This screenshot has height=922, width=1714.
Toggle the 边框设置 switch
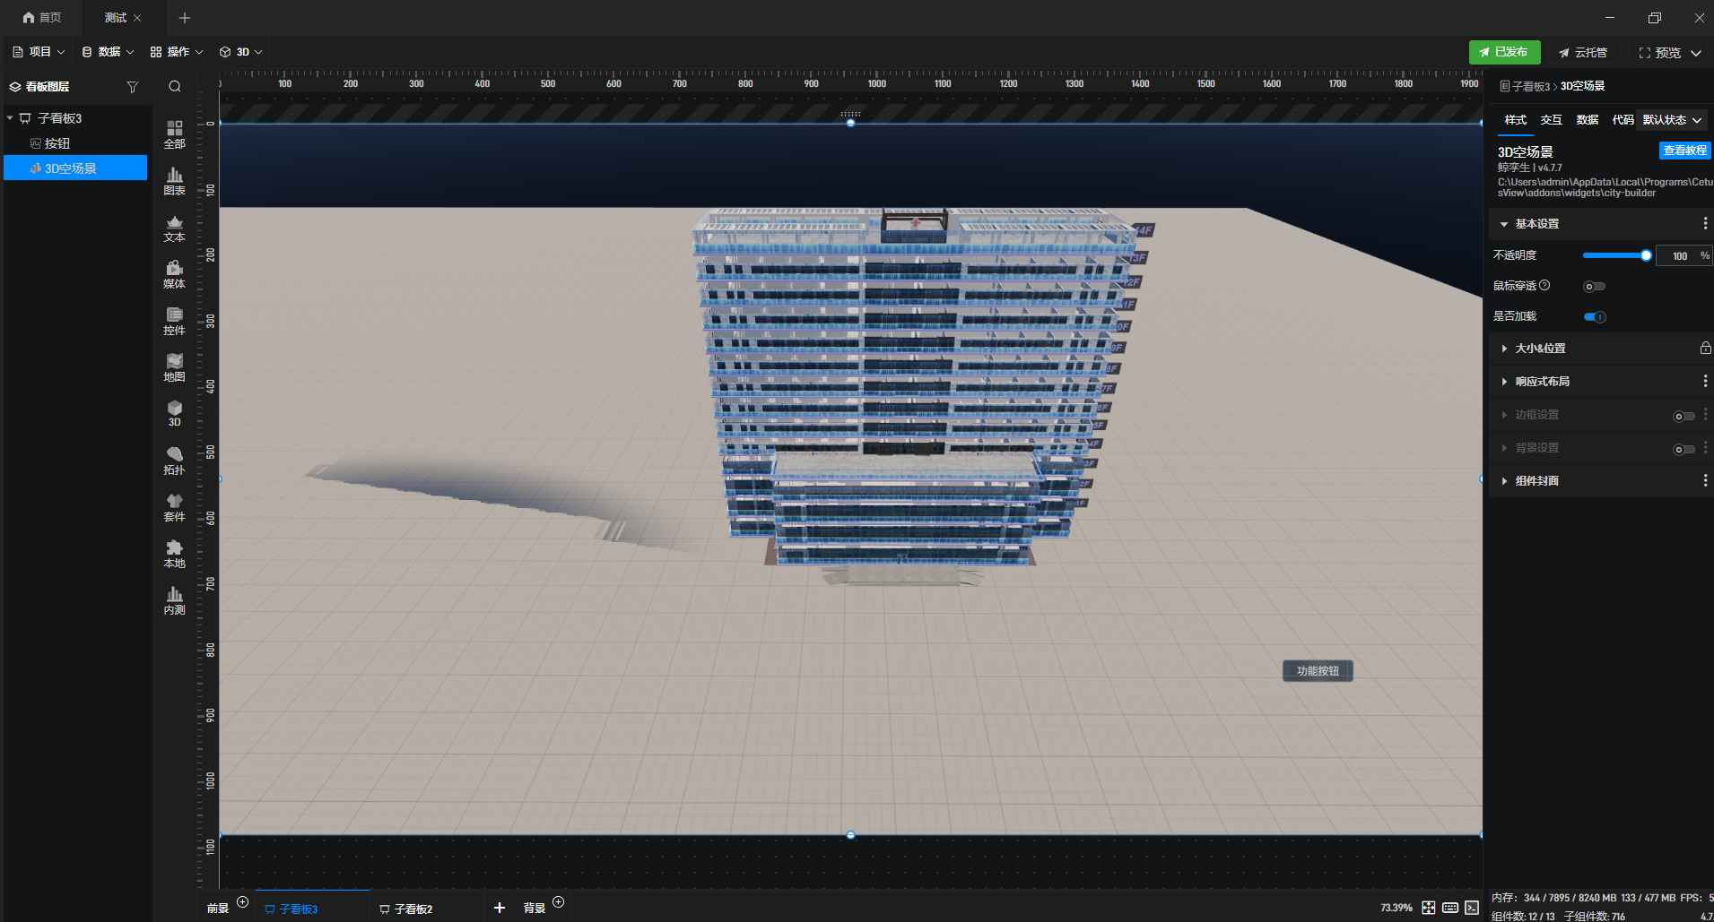(x=1684, y=416)
